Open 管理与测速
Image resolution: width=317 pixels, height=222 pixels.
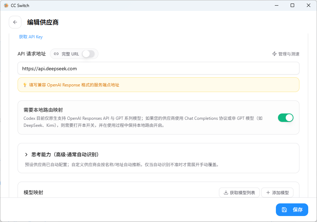(x=286, y=54)
